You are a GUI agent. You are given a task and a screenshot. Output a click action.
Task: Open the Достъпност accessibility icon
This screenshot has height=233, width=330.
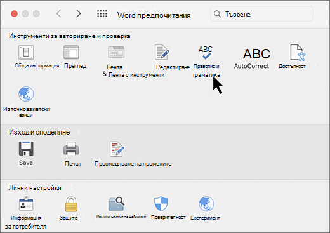[x=298, y=53]
